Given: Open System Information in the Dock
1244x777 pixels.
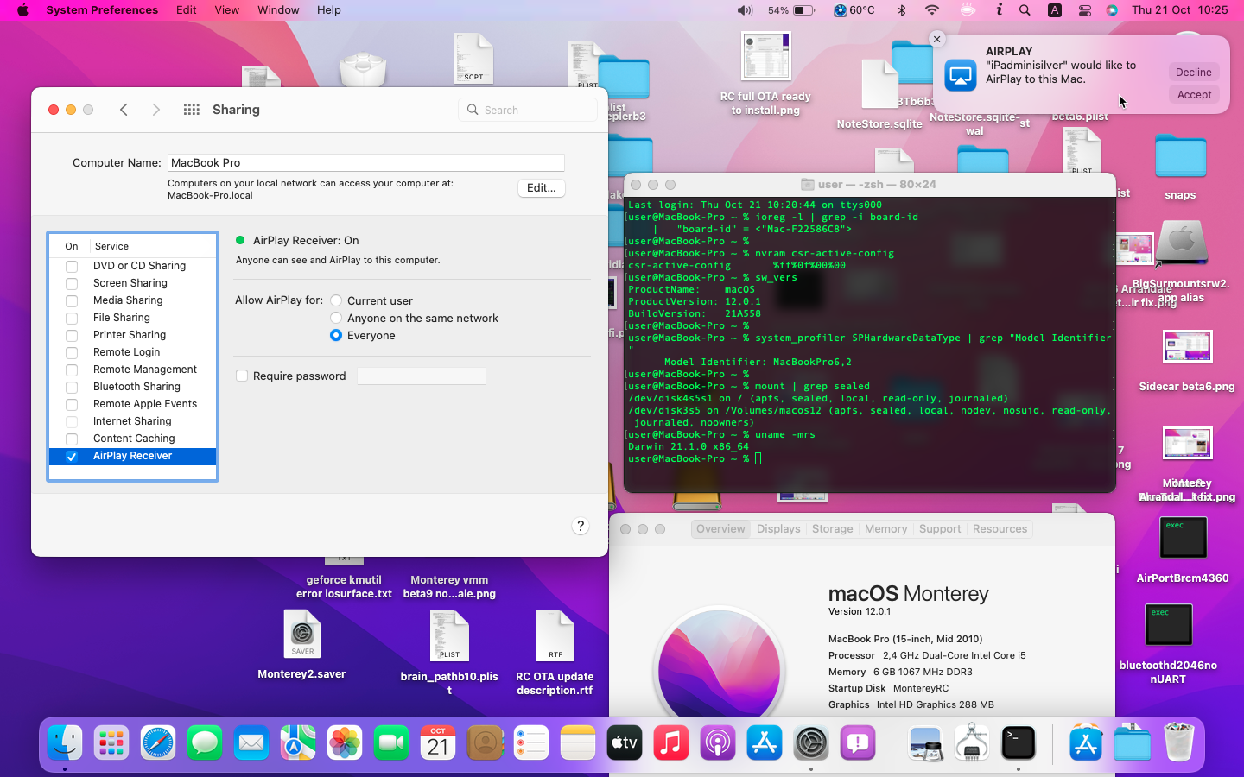Looking at the screenshot, I should (972, 742).
